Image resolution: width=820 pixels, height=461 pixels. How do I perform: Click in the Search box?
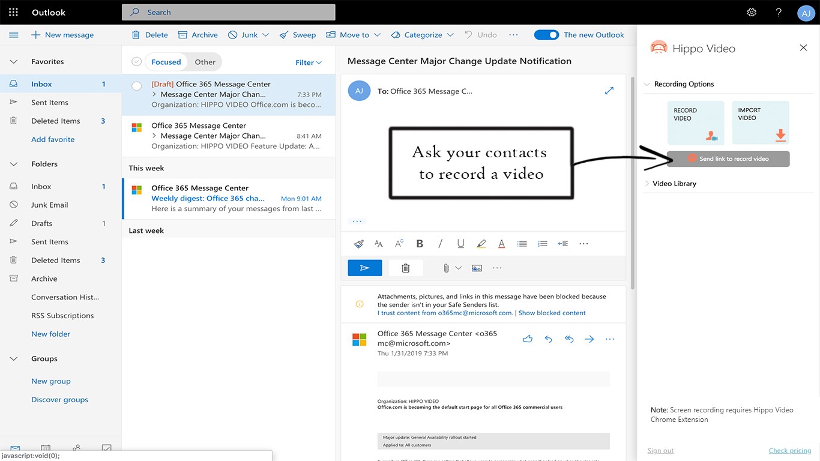pyautogui.click(x=228, y=12)
